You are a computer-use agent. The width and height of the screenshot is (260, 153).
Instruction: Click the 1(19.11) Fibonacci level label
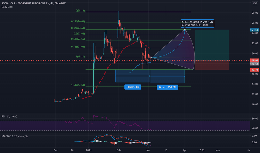80,56
